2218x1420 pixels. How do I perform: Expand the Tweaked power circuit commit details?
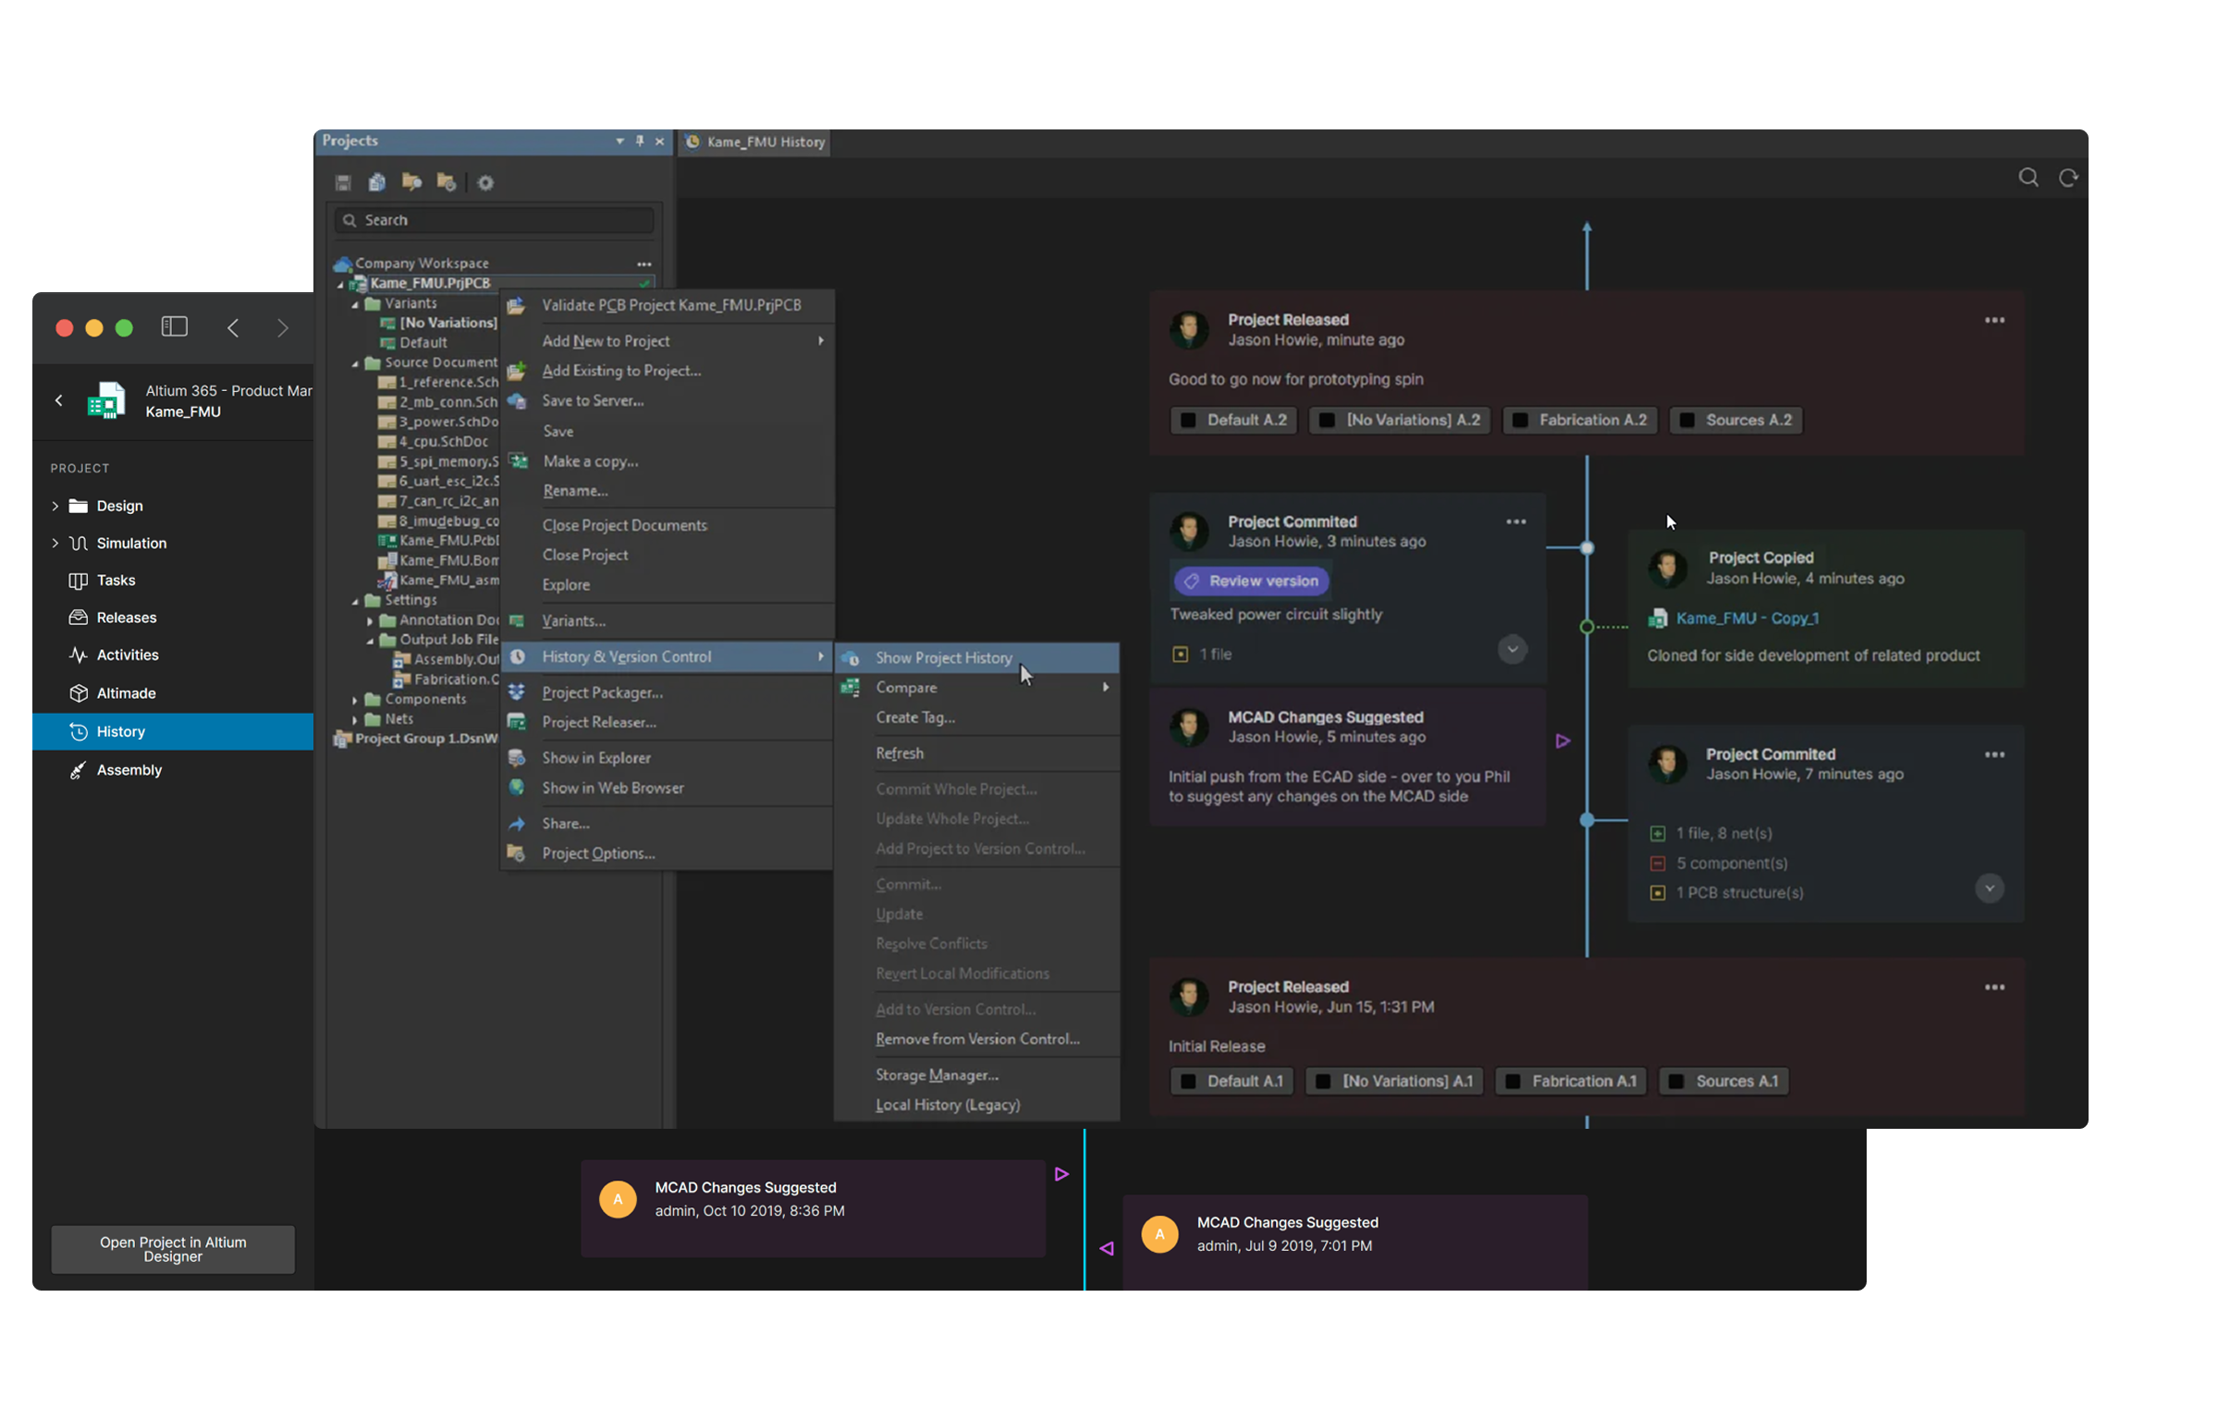click(x=1512, y=649)
